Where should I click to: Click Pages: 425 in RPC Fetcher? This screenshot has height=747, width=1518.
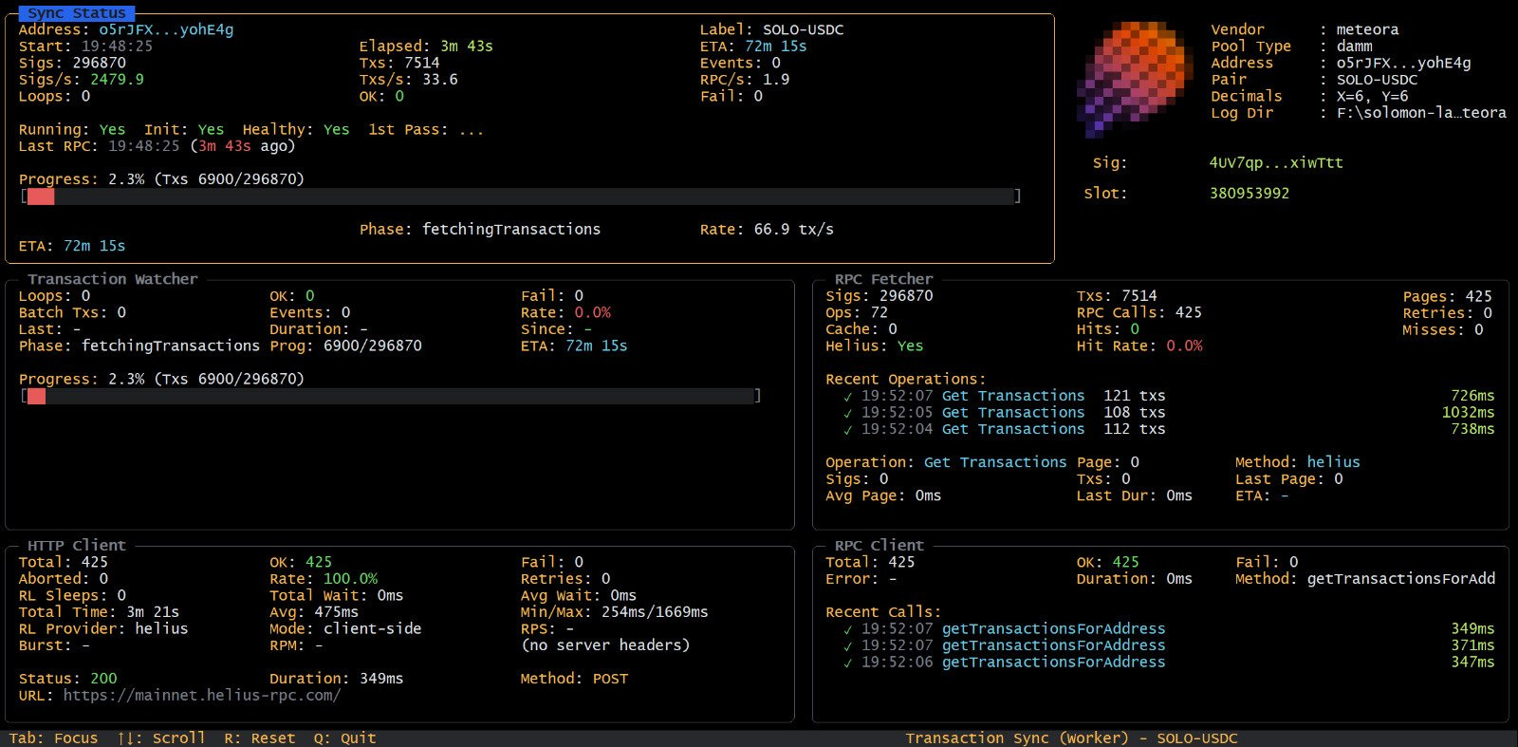click(x=1447, y=296)
